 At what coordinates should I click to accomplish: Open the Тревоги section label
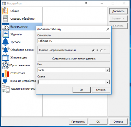pyautogui.click(x=15, y=42)
